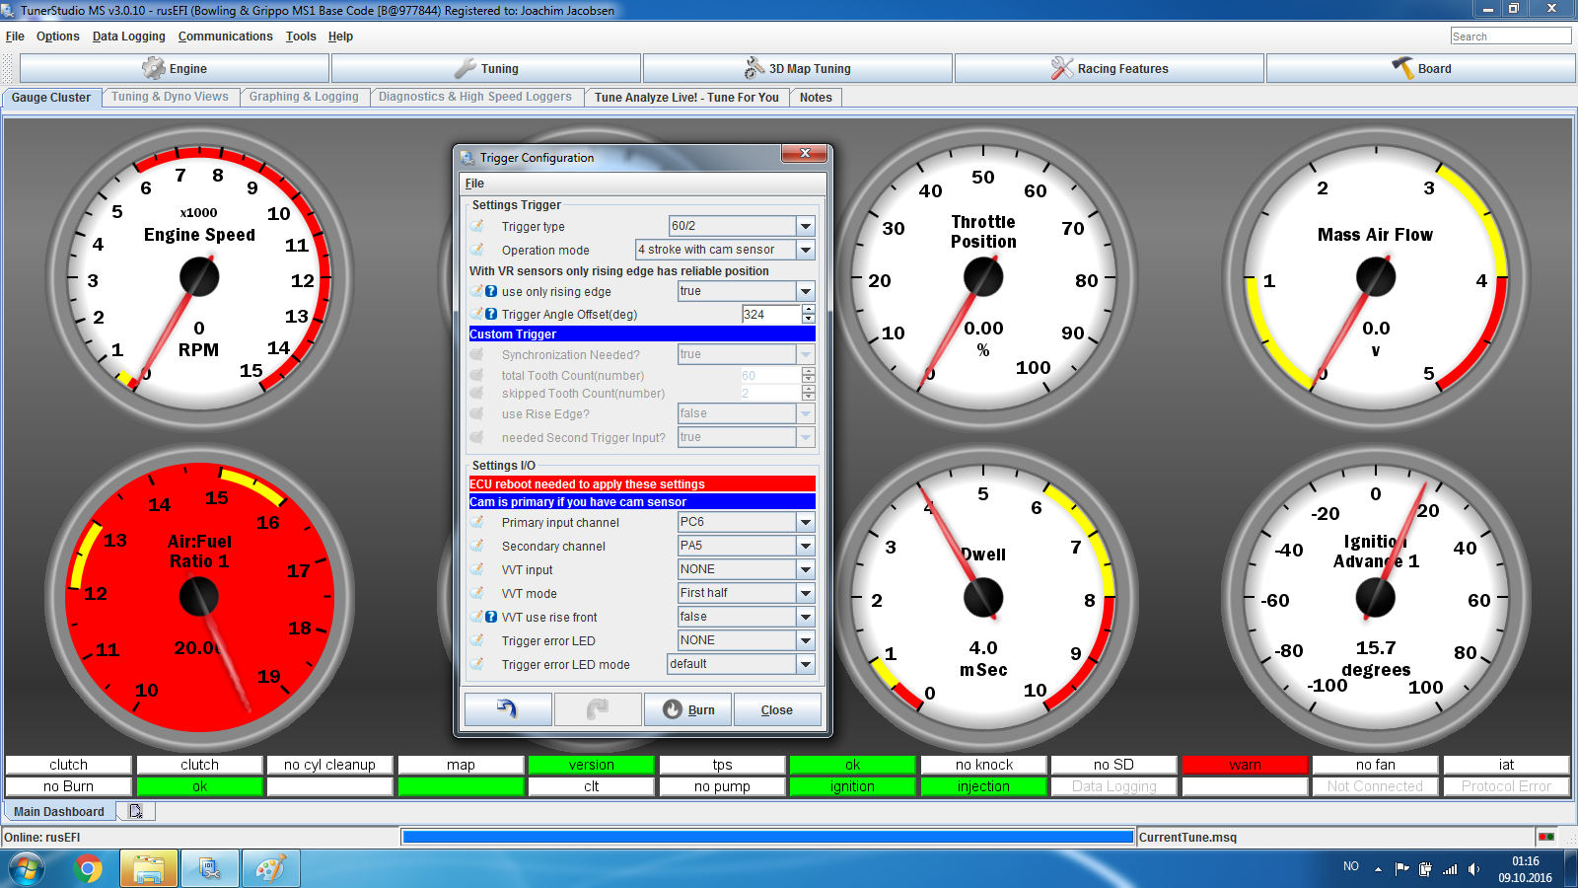The image size is (1578, 888).
Task: Open the Engine toolbar menu
Action: tap(175, 68)
